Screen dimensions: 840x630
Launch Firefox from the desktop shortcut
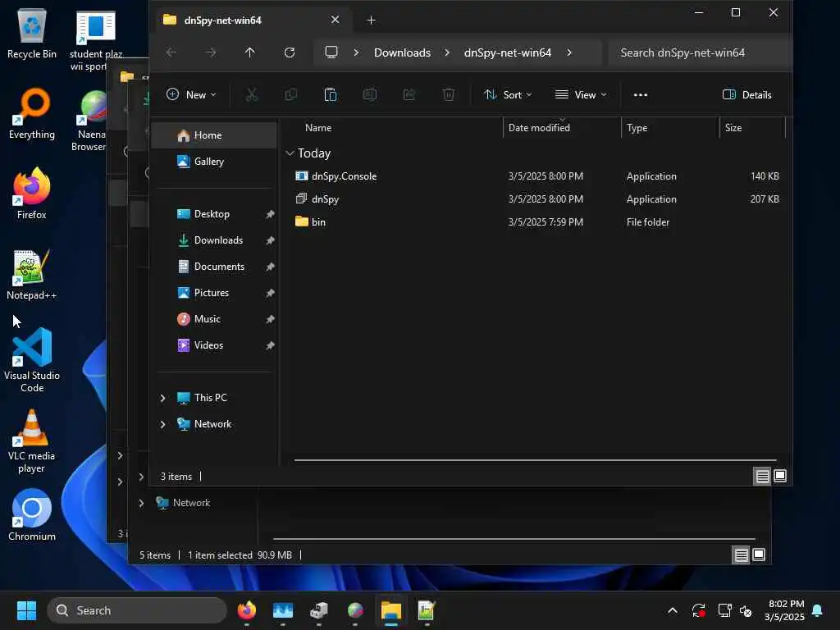pos(32,194)
